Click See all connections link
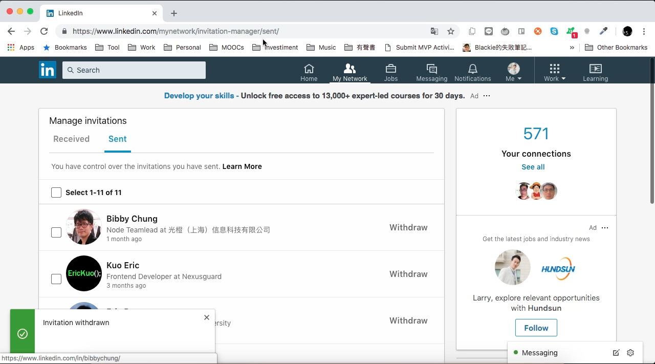Image resolution: width=655 pixels, height=364 pixels. pos(533,167)
